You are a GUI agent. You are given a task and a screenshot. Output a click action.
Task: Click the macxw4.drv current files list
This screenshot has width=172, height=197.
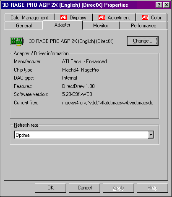107,103
